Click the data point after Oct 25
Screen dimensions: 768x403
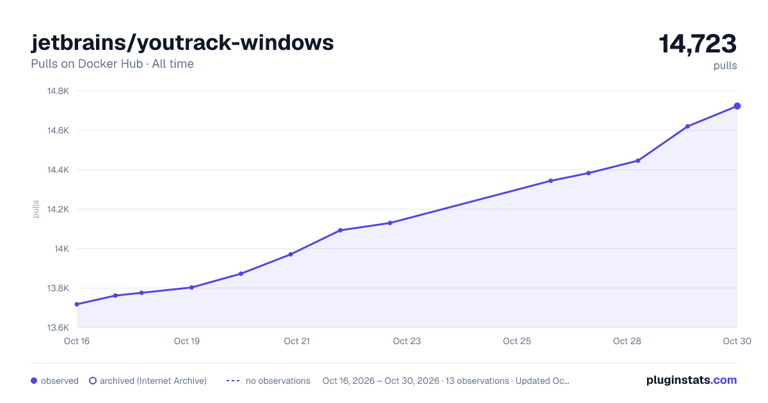(x=550, y=180)
